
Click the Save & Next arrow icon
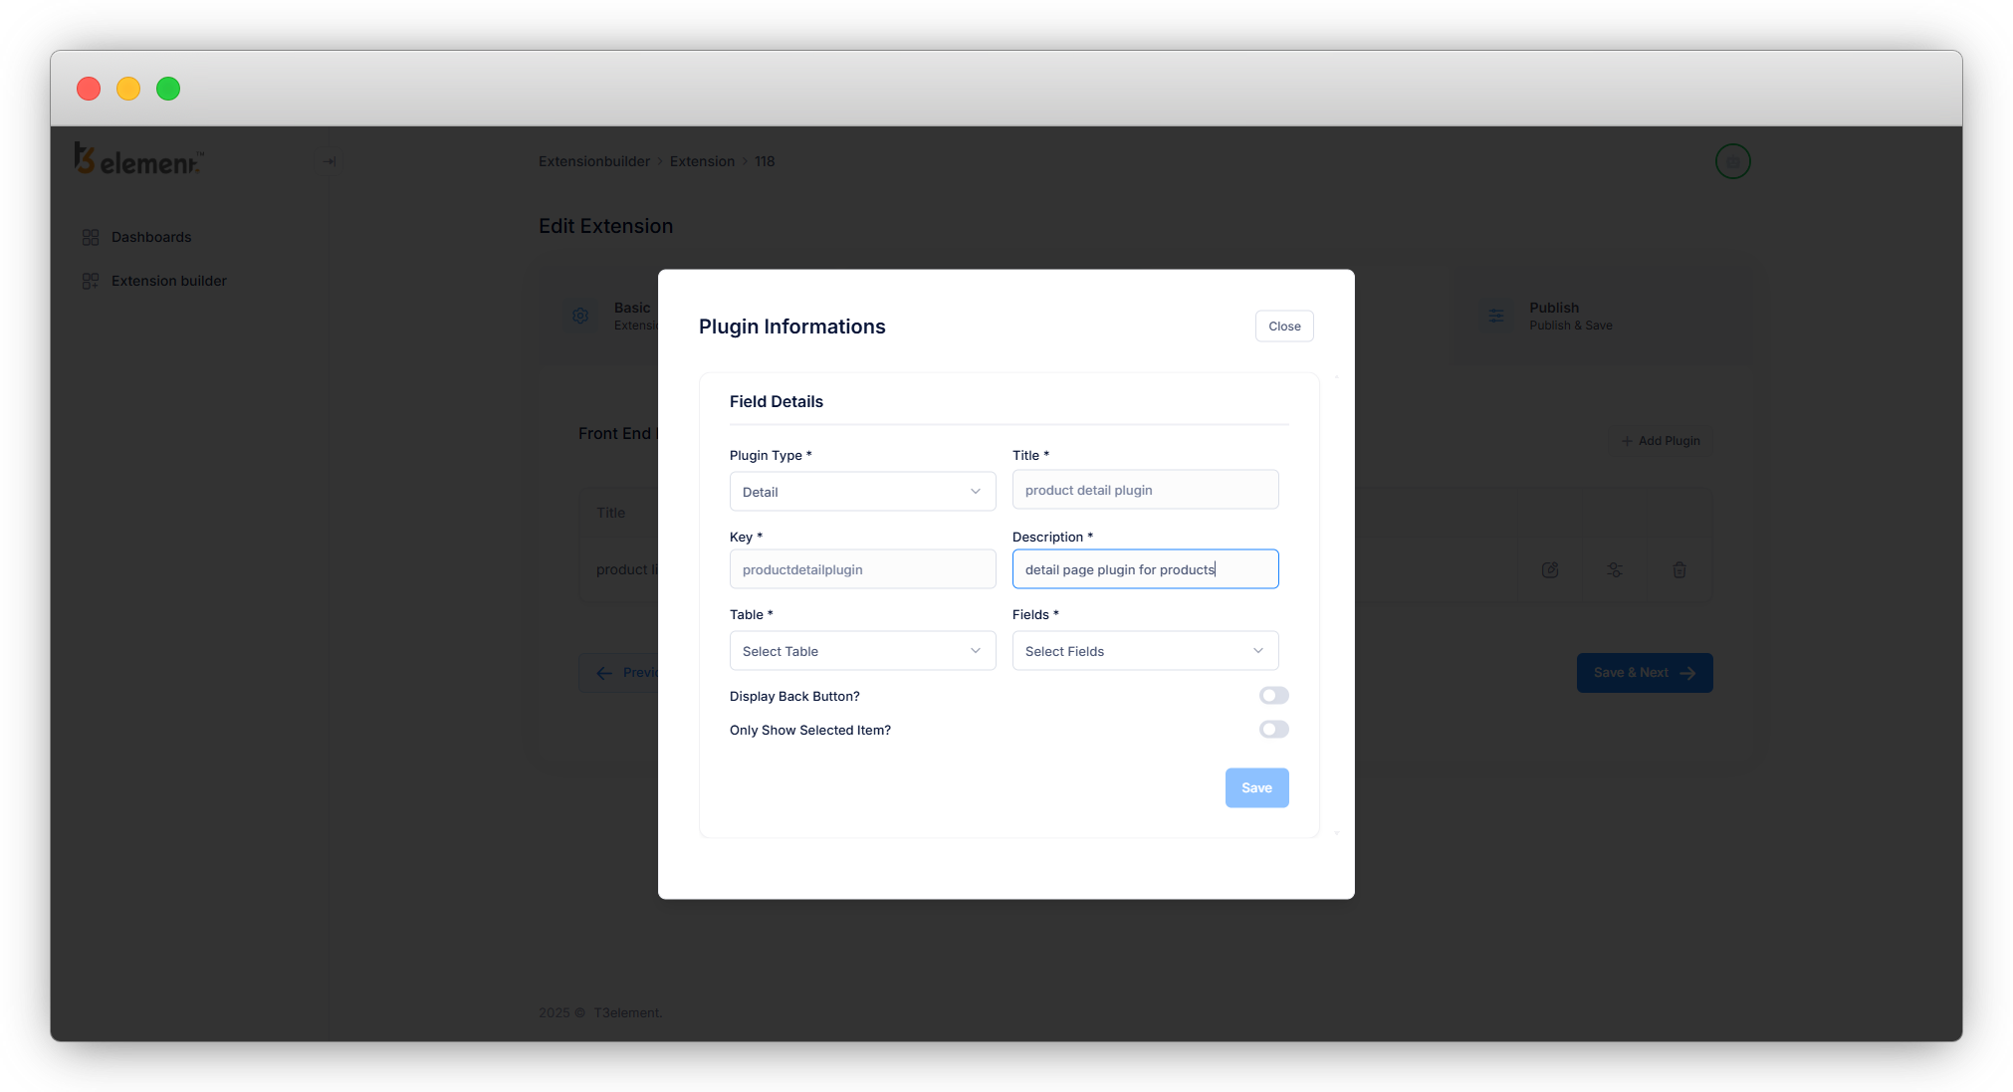[1687, 673]
